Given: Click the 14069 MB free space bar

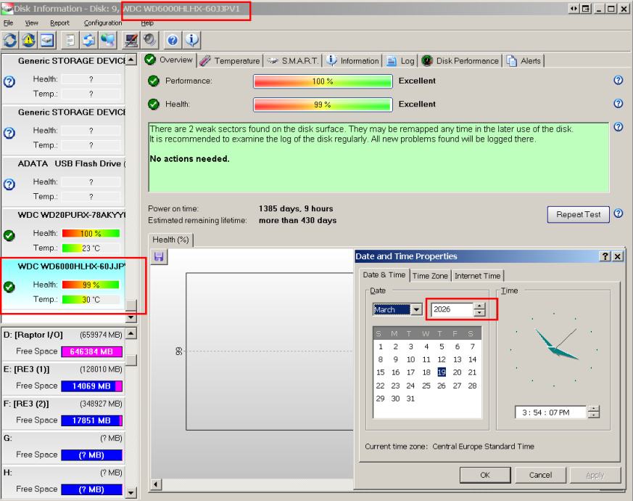Looking at the screenshot, I should coord(91,386).
